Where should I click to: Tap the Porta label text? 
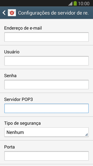[x=9, y=147]
